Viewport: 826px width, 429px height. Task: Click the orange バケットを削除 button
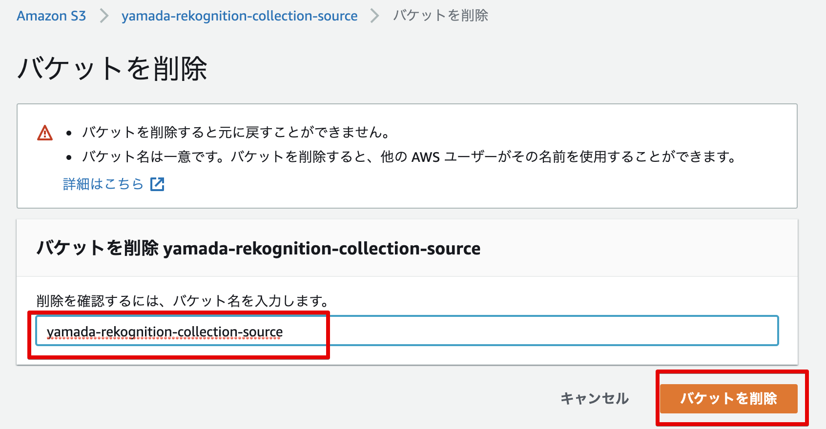coord(729,398)
